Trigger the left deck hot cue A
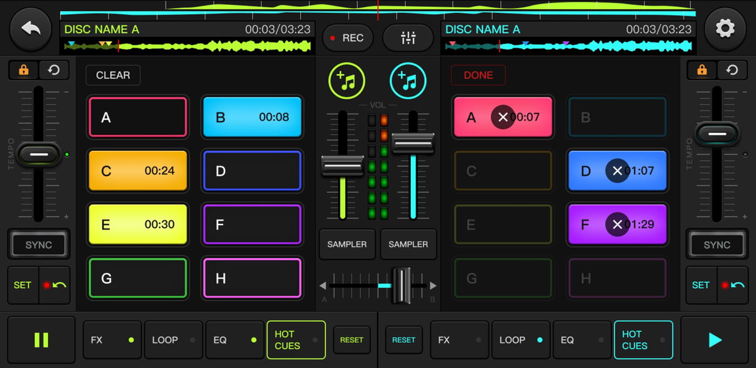The image size is (756, 368). 137,117
